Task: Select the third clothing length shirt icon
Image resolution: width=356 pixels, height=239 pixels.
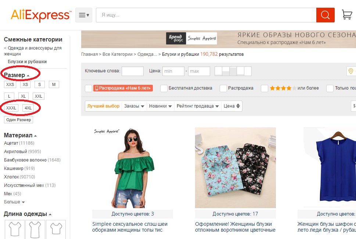Action: [x=56, y=229]
